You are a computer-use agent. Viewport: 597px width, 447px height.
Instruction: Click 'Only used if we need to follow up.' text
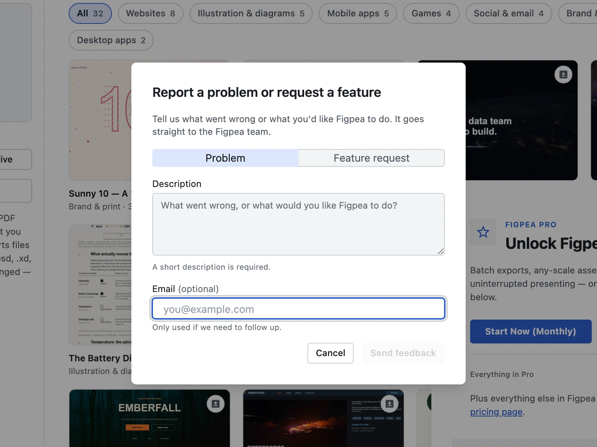(217, 327)
